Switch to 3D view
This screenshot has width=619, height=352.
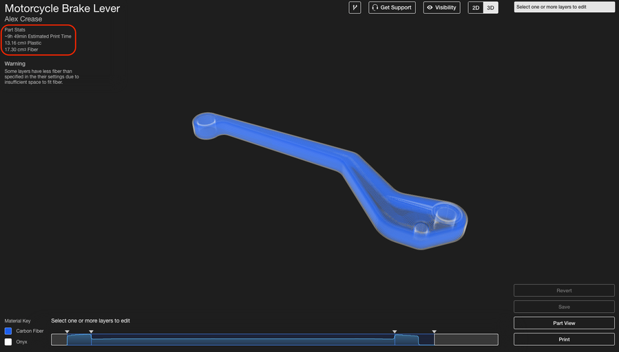coord(490,8)
